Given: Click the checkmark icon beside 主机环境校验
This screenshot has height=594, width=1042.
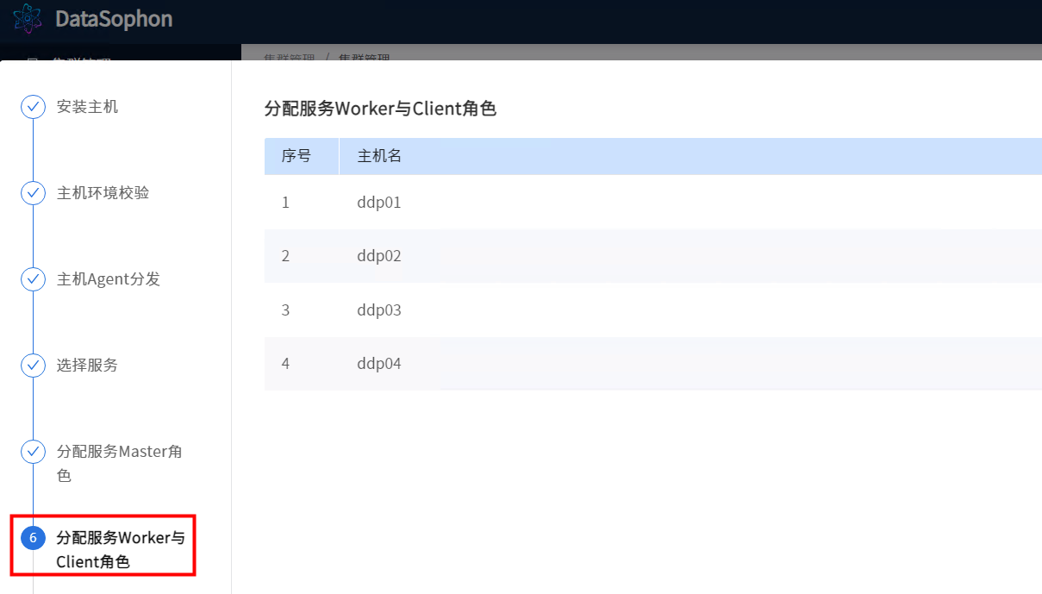Looking at the screenshot, I should pyautogui.click(x=33, y=193).
